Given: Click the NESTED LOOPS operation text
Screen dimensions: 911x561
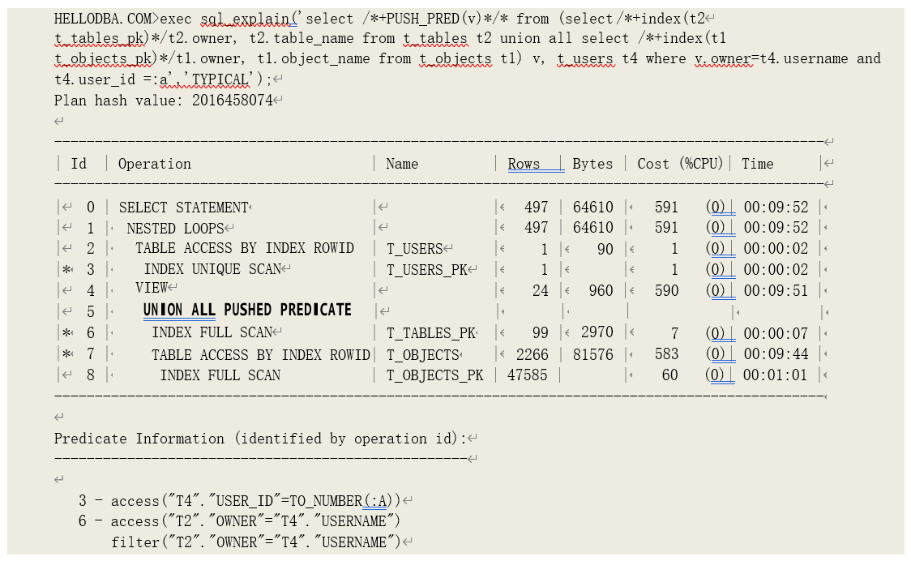Looking at the screenshot, I should [175, 229].
